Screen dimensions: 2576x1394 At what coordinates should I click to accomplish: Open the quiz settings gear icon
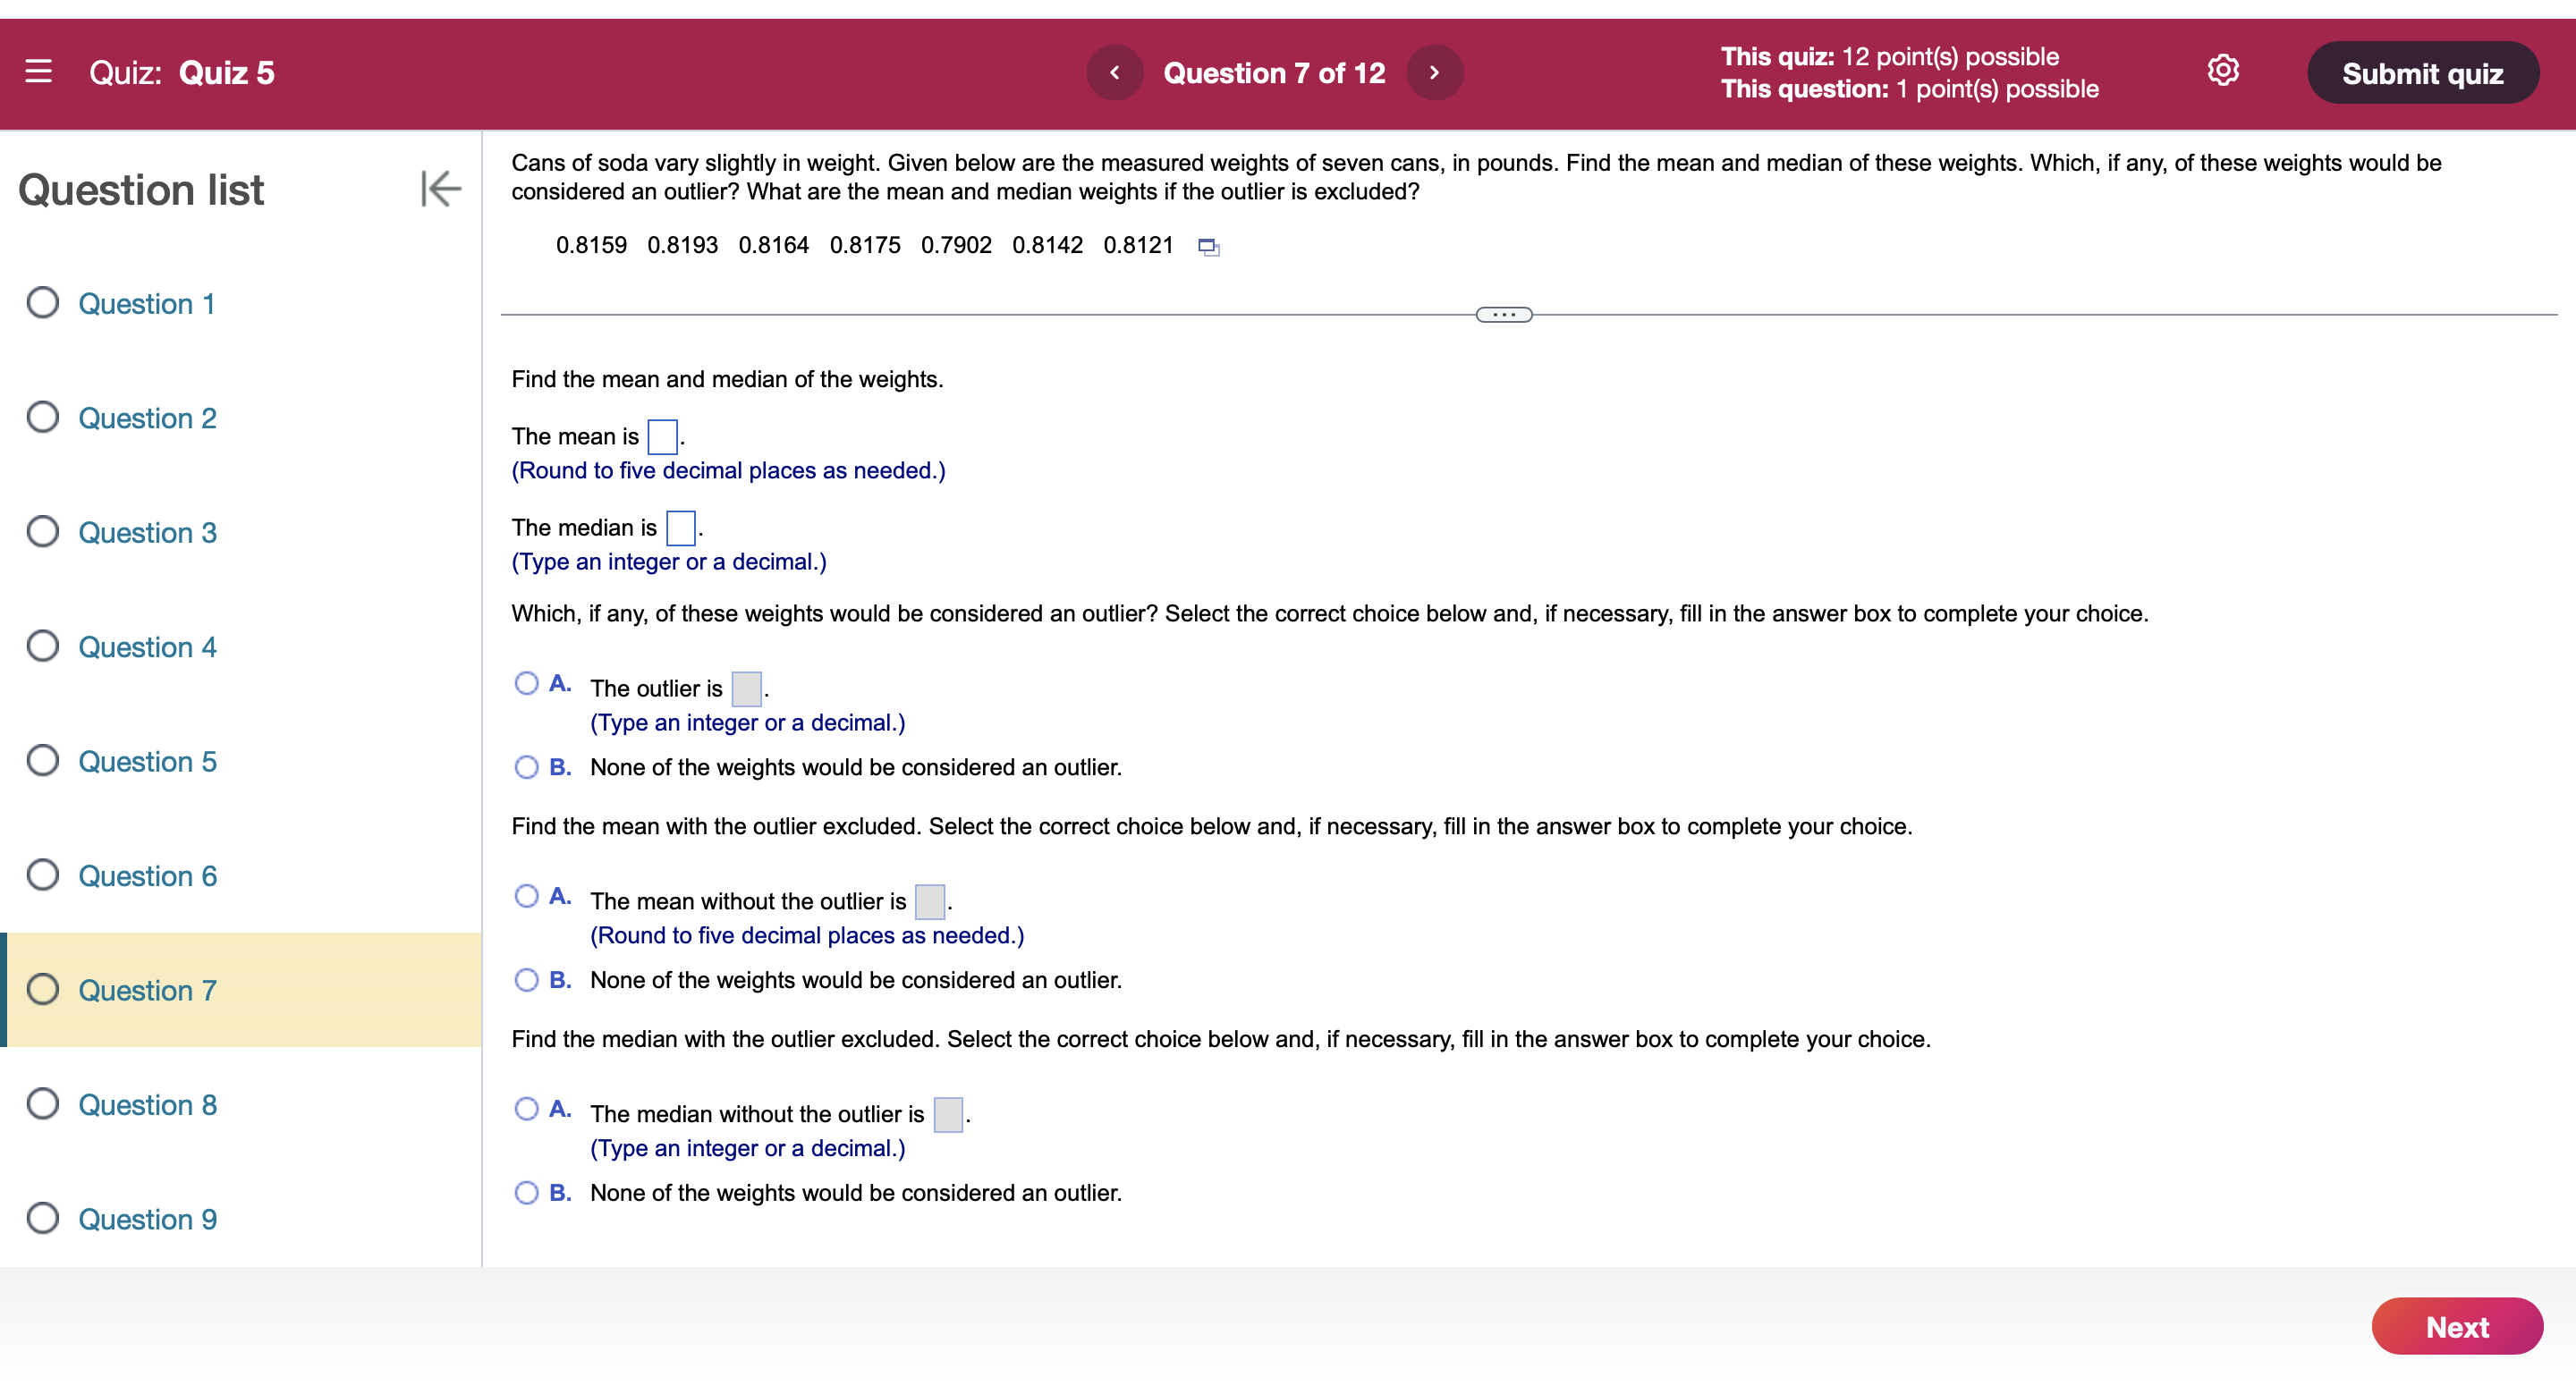(2222, 70)
